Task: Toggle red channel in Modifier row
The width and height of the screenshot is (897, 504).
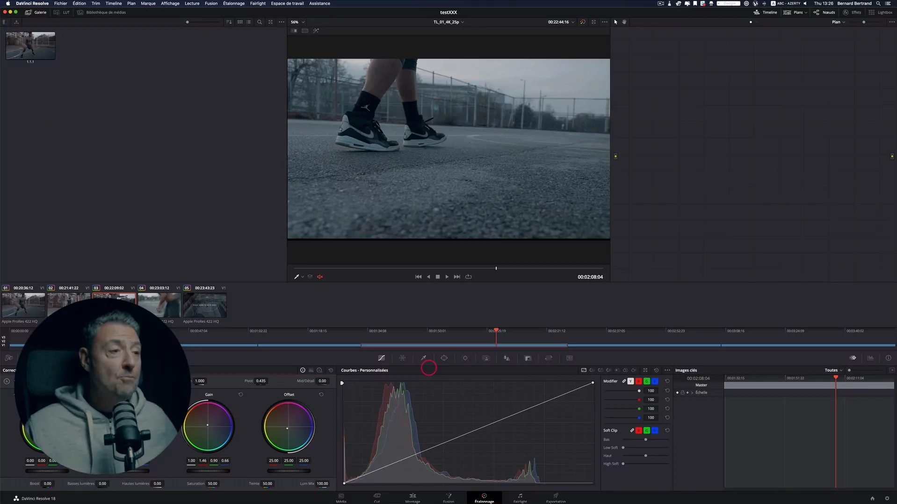Action: [639, 381]
